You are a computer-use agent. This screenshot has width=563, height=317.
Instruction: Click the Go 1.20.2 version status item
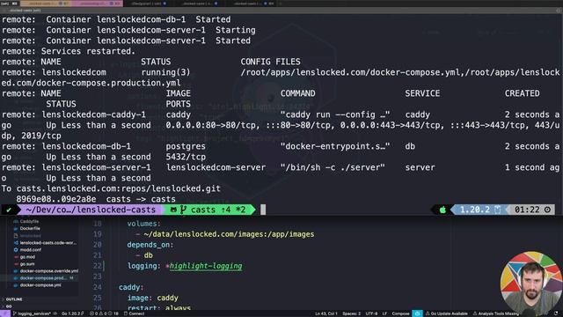click(73, 313)
